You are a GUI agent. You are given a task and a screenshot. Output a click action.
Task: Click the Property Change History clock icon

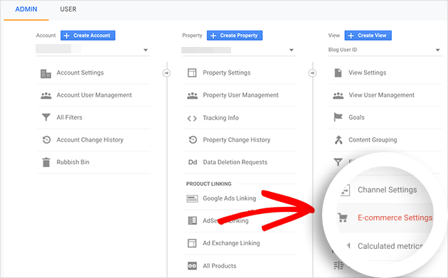pyautogui.click(x=193, y=140)
